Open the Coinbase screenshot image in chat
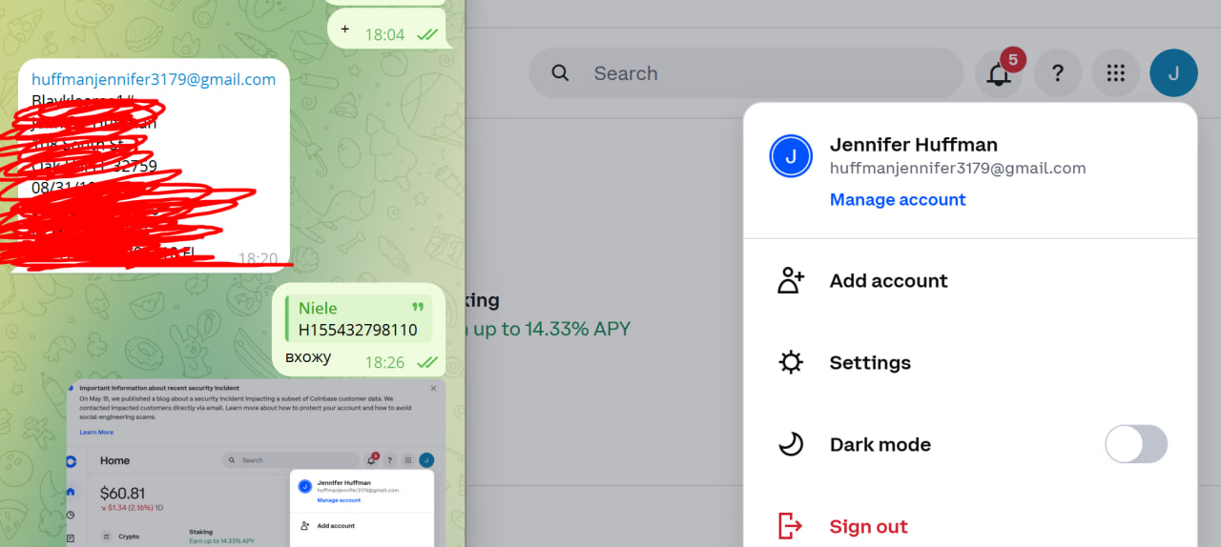The width and height of the screenshot is (1221, 547). coord(256,463)
